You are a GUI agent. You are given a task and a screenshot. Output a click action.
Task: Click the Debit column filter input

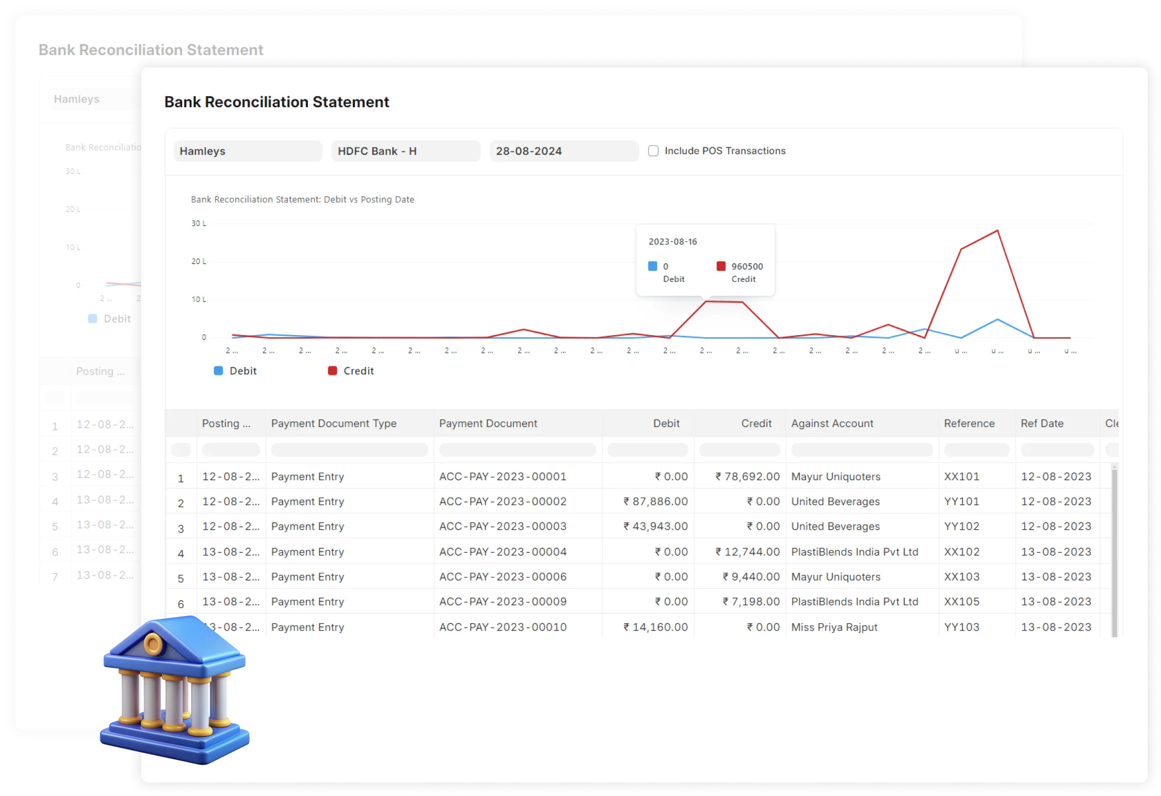pos(647,450)
